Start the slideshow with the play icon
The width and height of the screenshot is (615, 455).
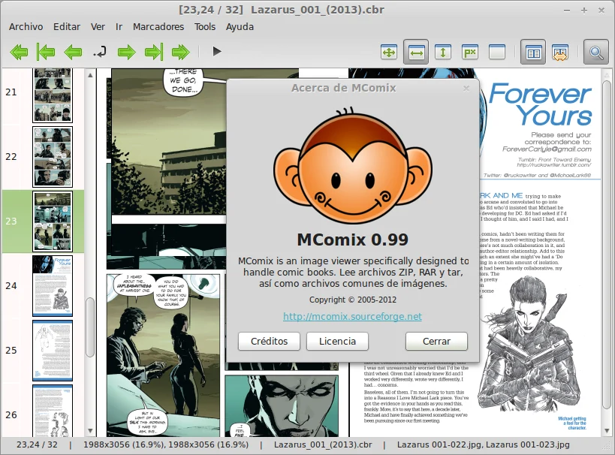[x=216, y=51]
